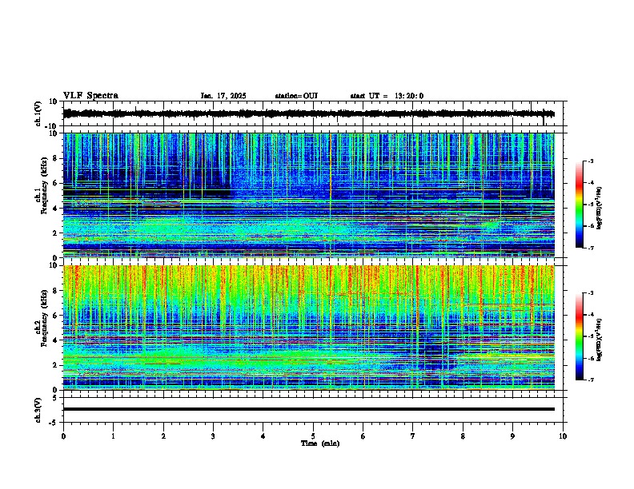Click the "-7" label on ch.2 color bar
The height and width of the screenshot is (489, 634).
pyautogui.click(x=591, y=380)
